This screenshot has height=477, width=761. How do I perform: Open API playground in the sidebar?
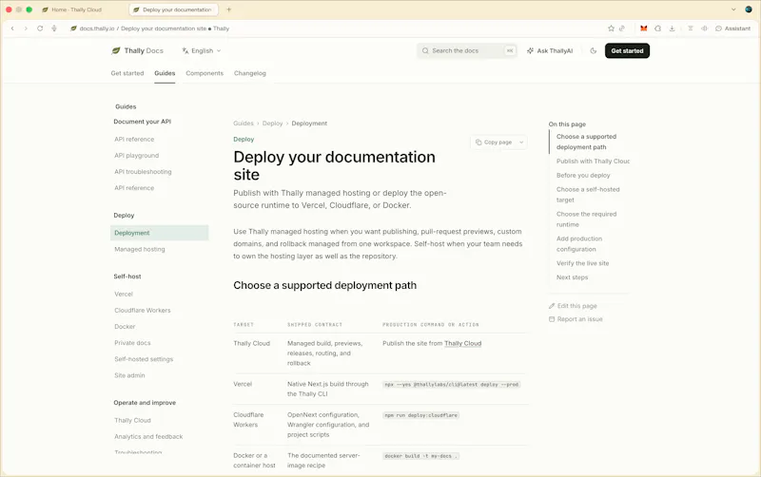point(136,156)
